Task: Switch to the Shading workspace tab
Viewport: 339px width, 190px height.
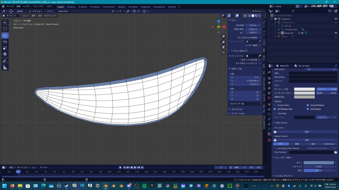Action: (x=121, y=7)
